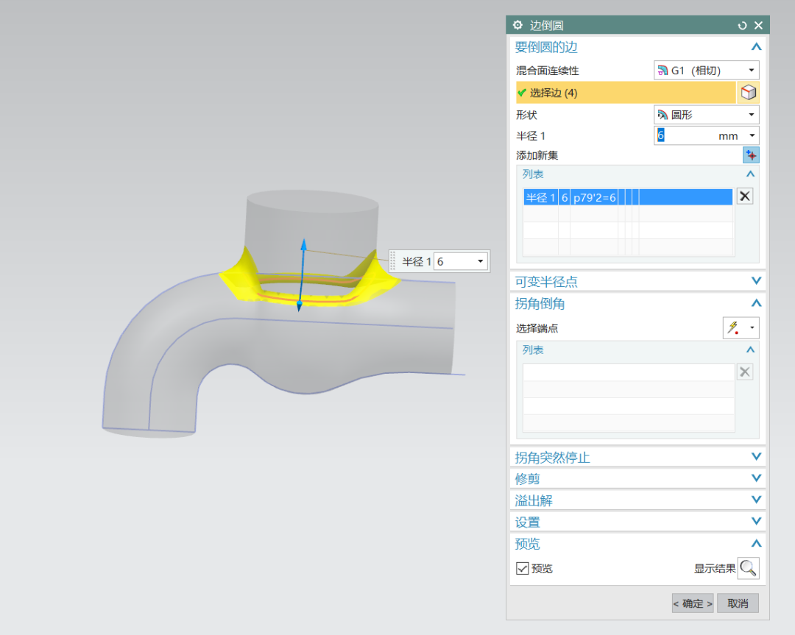
Task: Click the blue radius drag arrow handle
Action: coord(303,245)
